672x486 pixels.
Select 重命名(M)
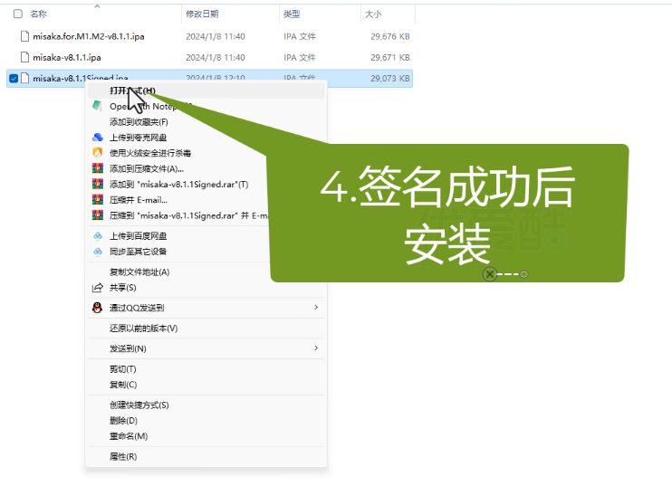(x=129, y=436)
